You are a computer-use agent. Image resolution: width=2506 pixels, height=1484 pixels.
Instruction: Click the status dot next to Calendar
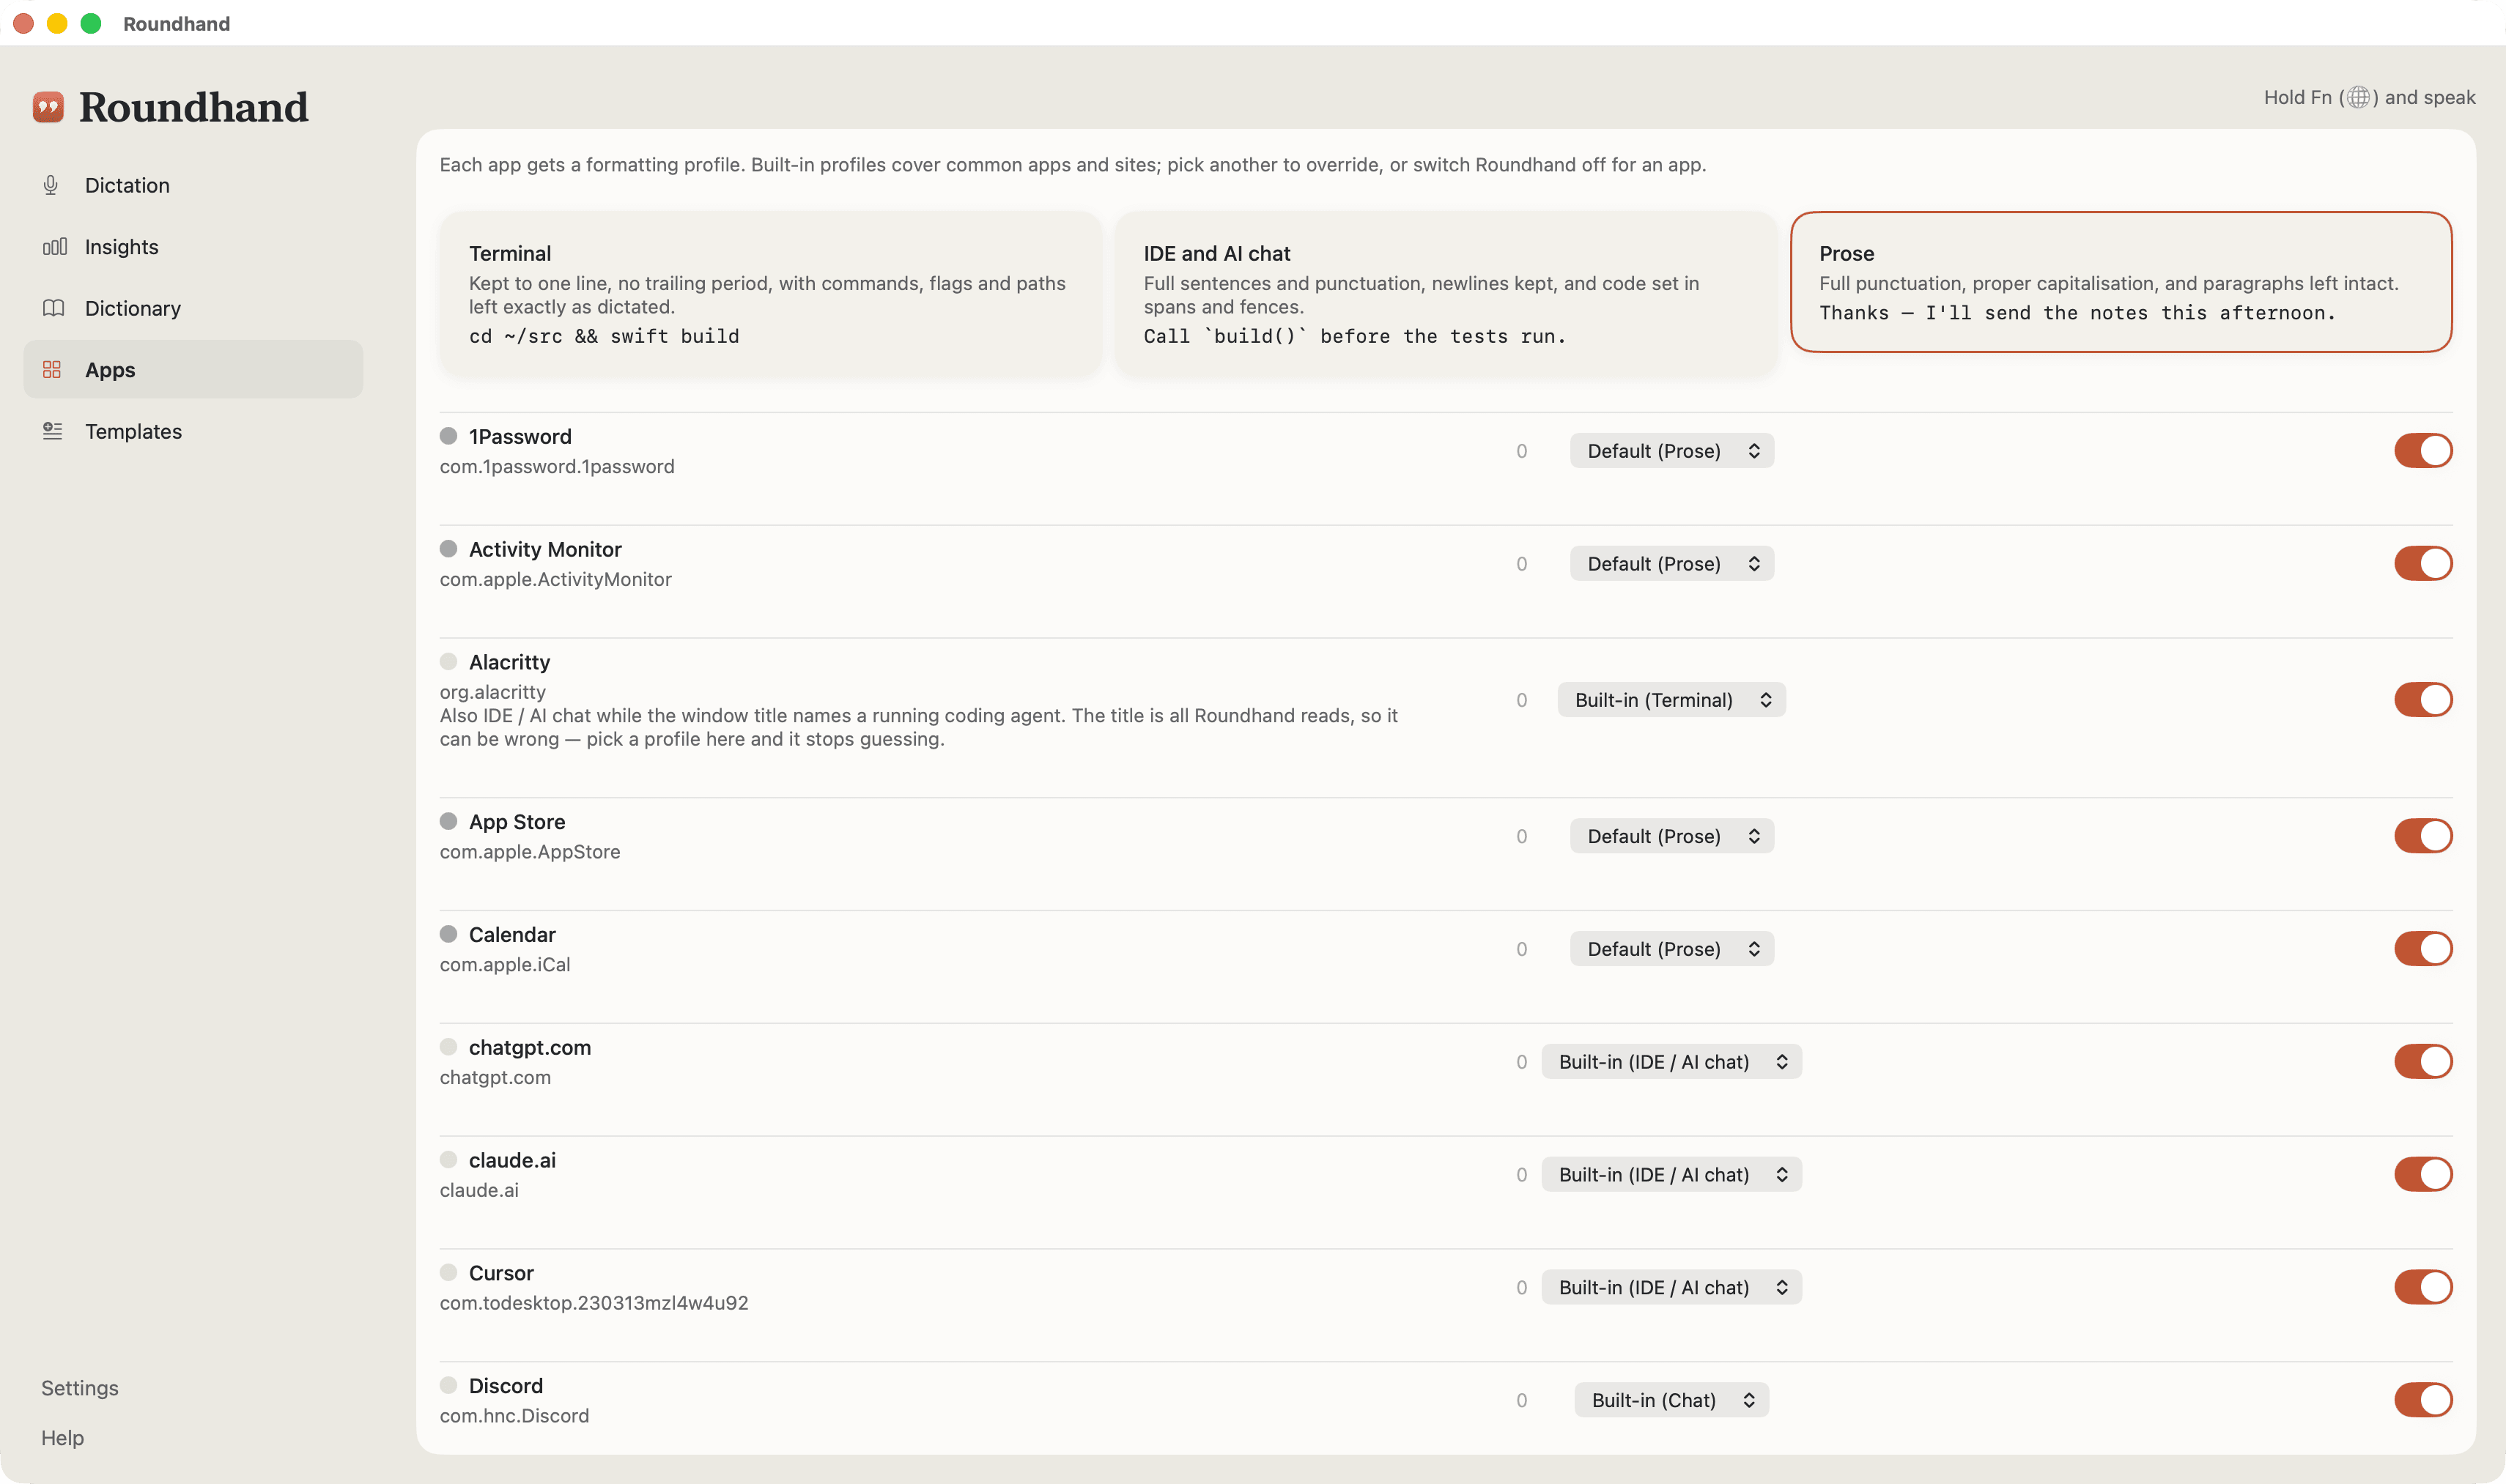448,934
